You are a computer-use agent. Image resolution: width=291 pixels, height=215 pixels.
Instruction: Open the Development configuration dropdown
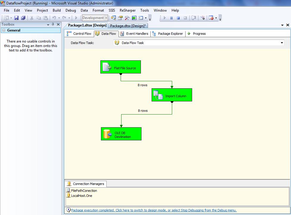(x=106, y=18)
